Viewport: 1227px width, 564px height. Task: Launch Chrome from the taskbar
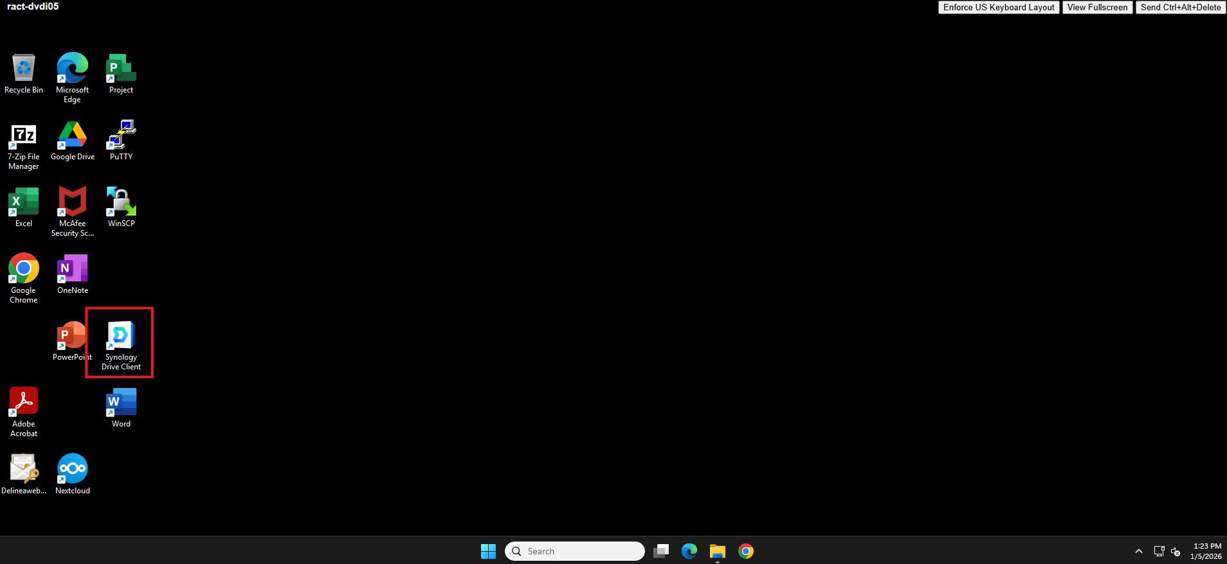point(746,551)
